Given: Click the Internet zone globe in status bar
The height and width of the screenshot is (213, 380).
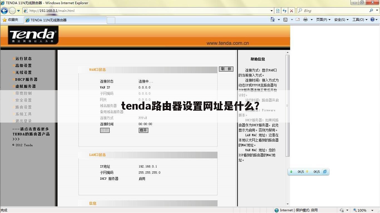Looking at the screenshot, I should (277, 210).
